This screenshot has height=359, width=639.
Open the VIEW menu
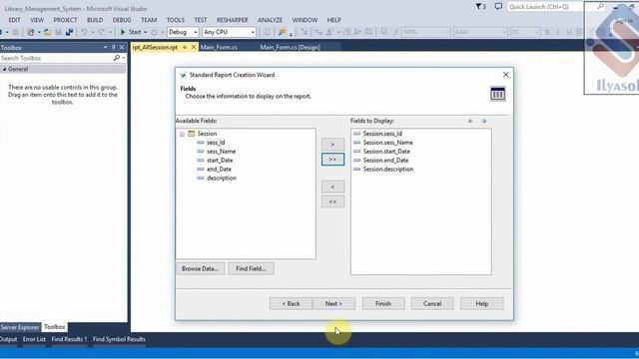point(37,20)
